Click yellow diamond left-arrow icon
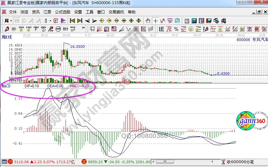 point(102,21)
